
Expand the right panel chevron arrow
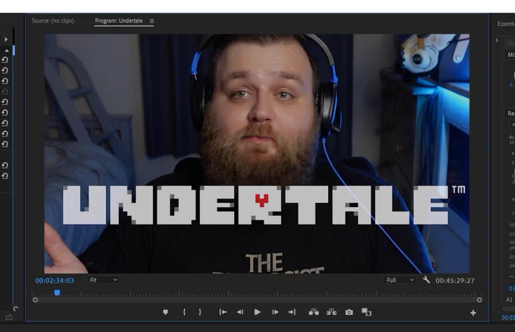497,40
